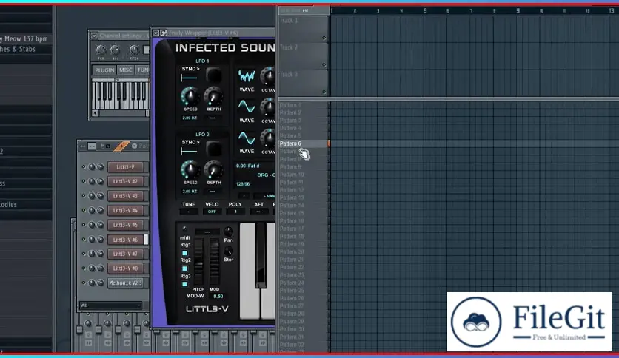
Task: Click the PITCH wheel in Littl3-V
Action: coord(199,262)
